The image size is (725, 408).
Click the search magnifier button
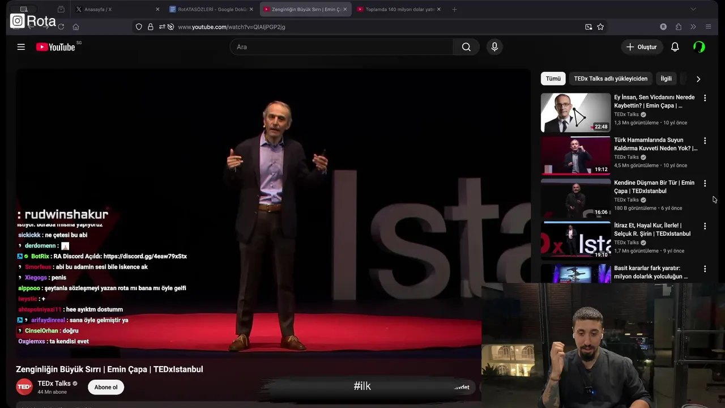tap(466, 47)
